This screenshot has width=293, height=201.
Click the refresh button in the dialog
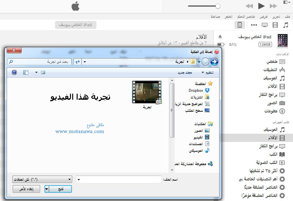78,62
